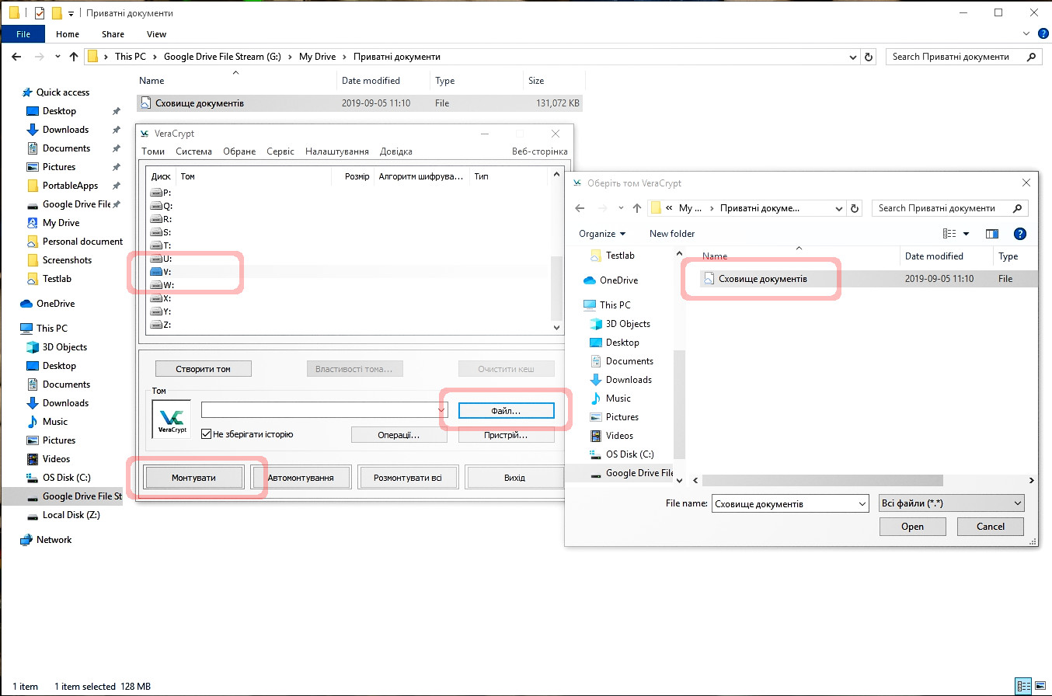Click Веб-сторінка link in VeraCrypt

coord(539,151)
